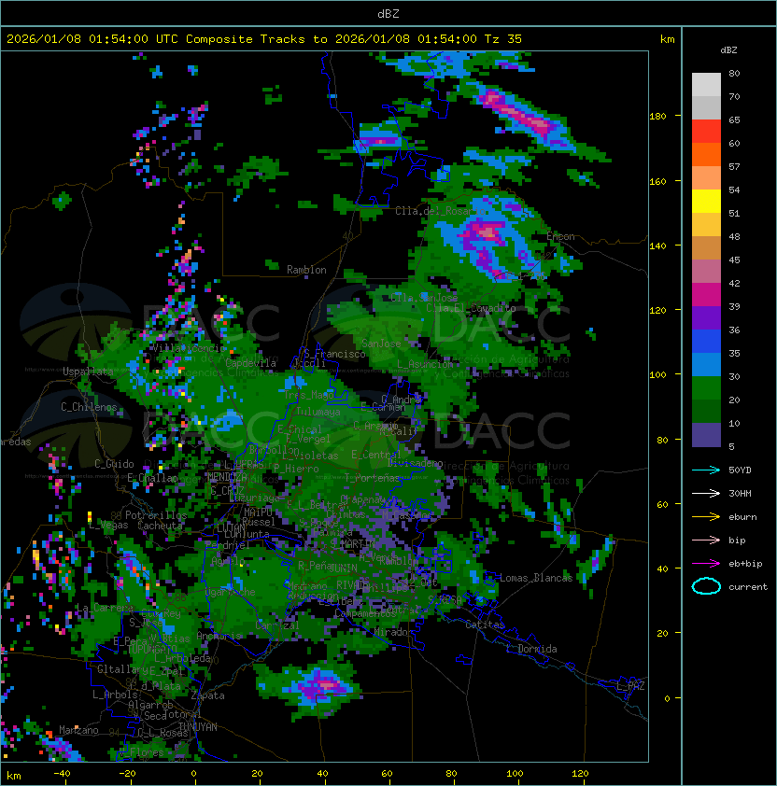Select the slate bottom swatch in the legend

[x=706, y=435]
